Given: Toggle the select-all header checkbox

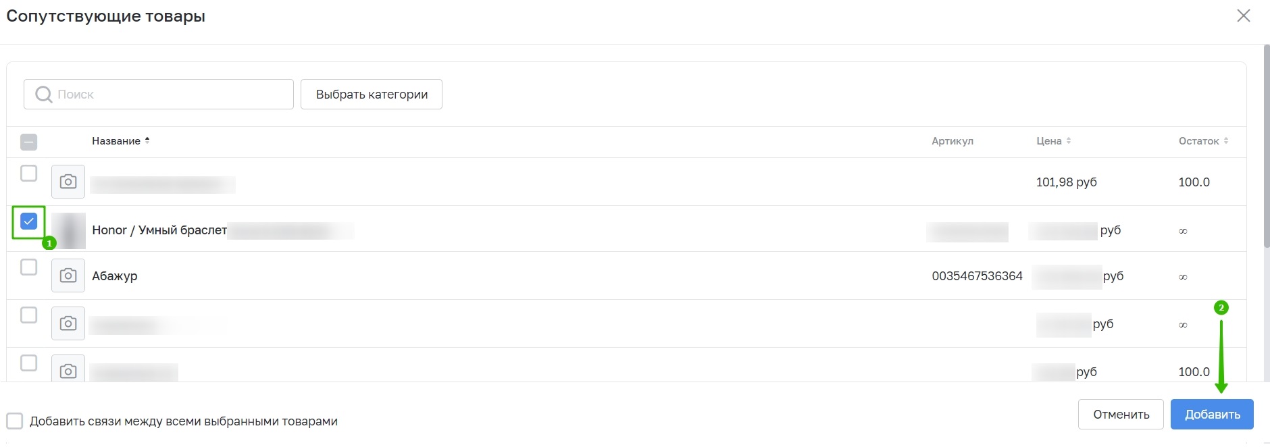Looking at the screenshot, I should coord(28,142).
